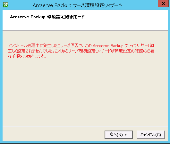Select the Arcserve Backup 環境設定修復モード heading

point(47,17)
